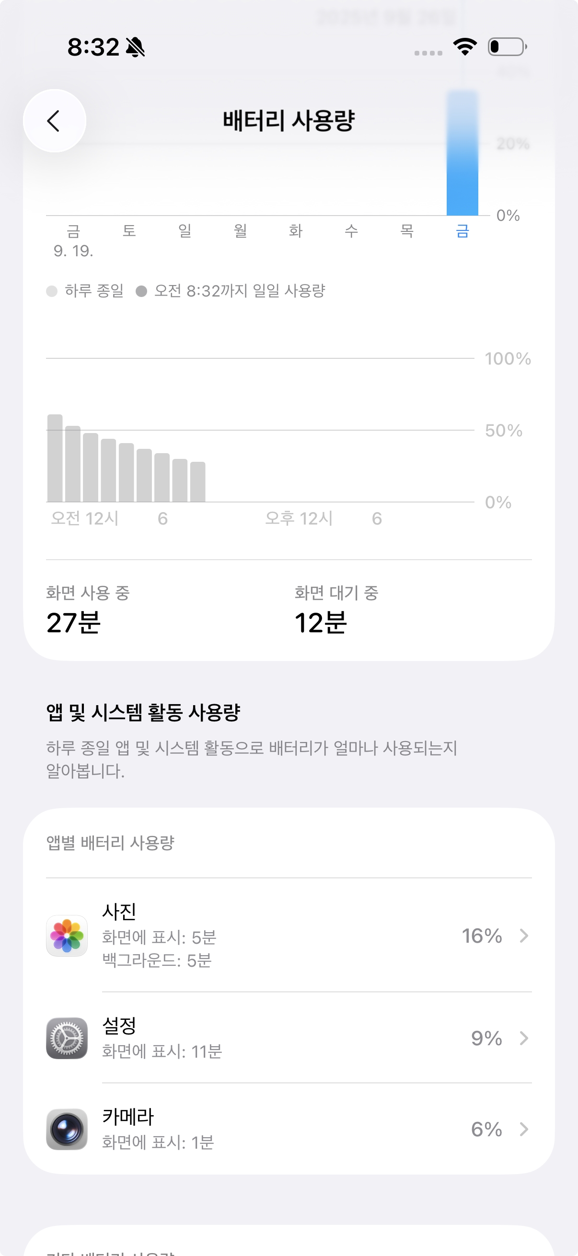Select the 목 day in weekly chart
The width and height of the screenshot is (578, 1256).
[407, 230]
